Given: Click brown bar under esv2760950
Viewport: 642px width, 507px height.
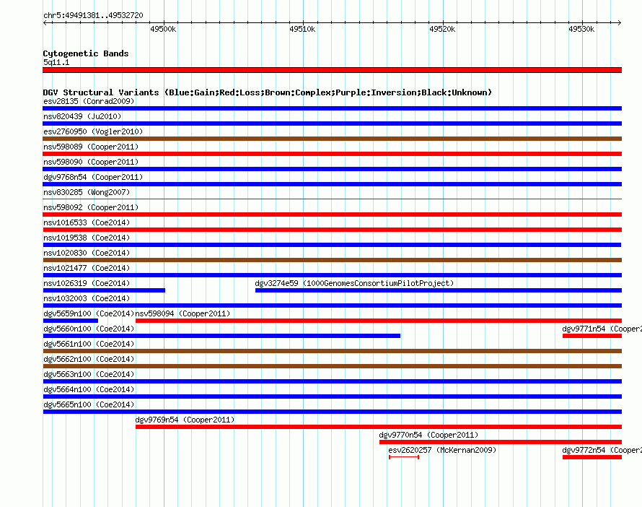Looking at the screenshot, I should (332, 139).
